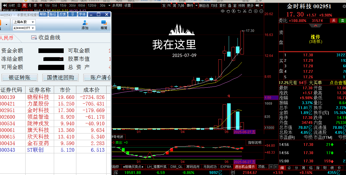
Task: Select the 1分 minute period
Action: [48, 5]
